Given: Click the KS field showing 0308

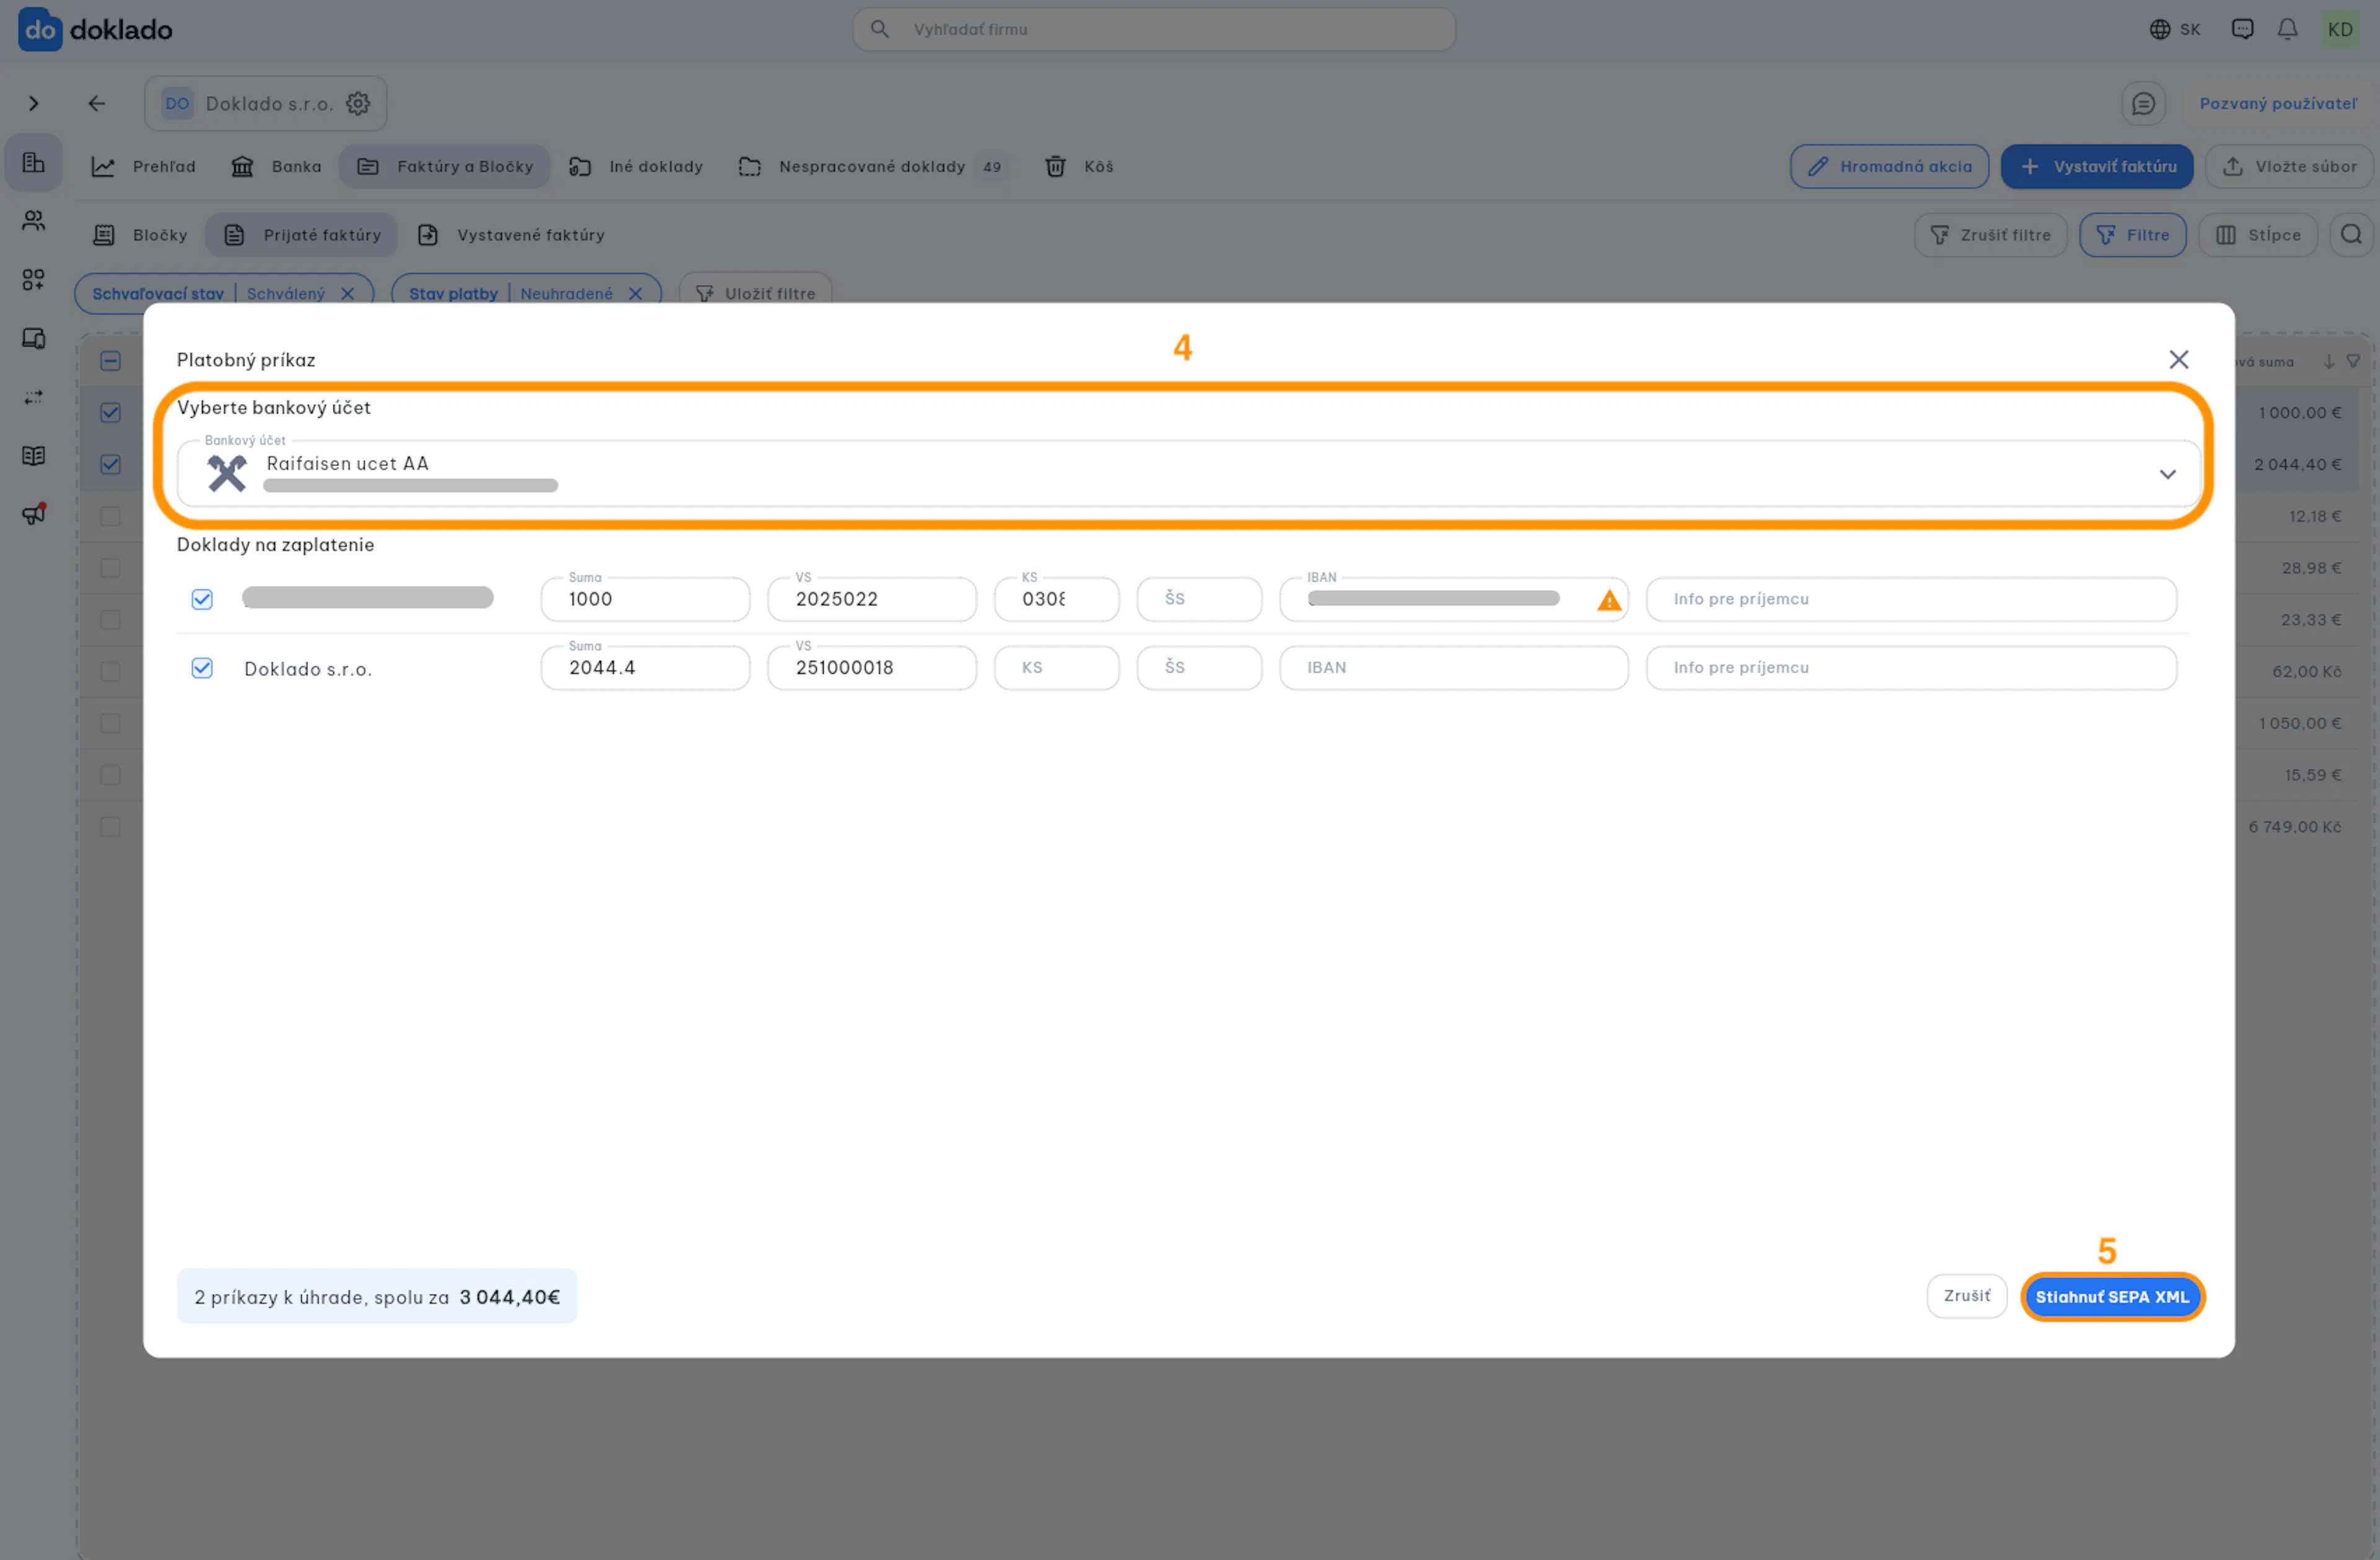Looking at the screenshot, I should pyautogui.click(x=1056, y=599).
